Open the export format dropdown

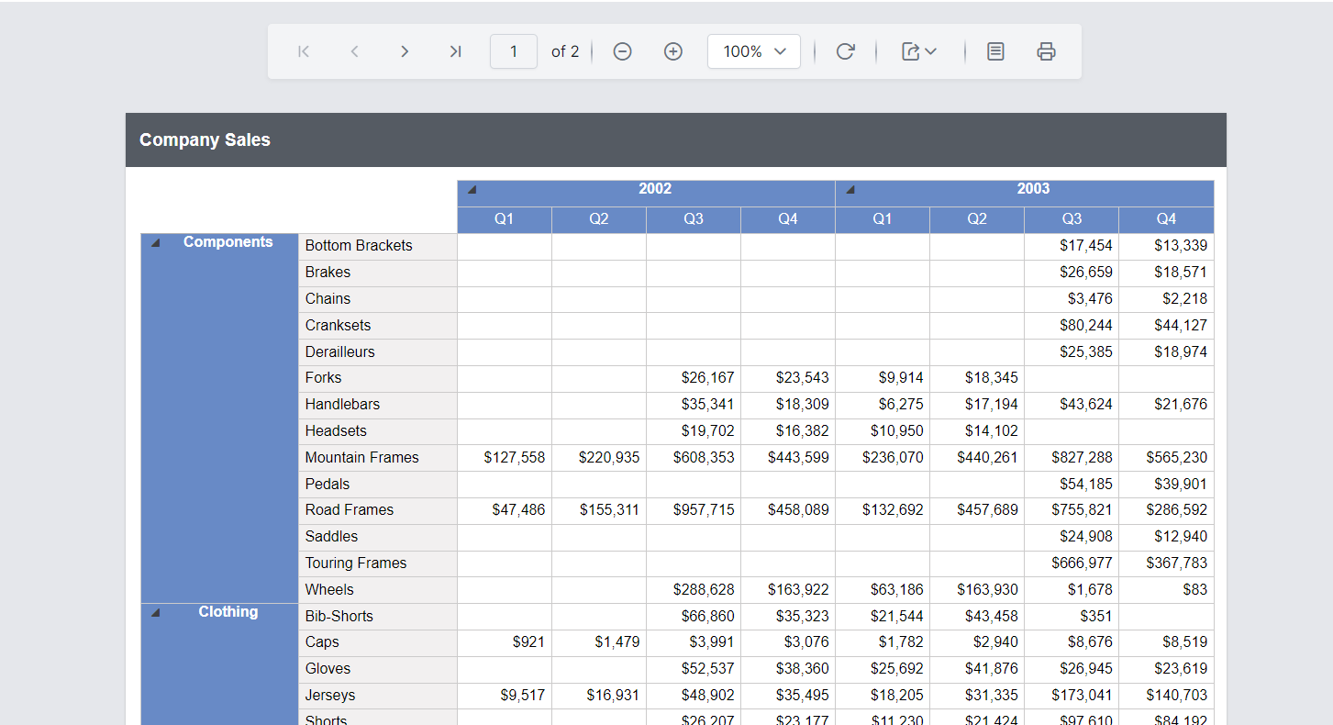point(918,51)
